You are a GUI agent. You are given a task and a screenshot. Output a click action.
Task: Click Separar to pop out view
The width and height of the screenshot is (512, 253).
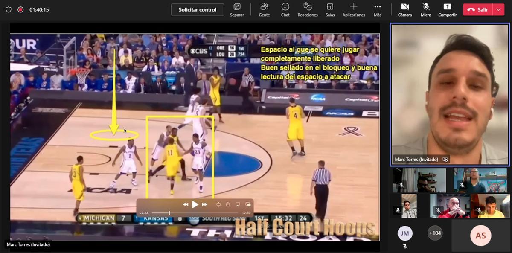237,9
